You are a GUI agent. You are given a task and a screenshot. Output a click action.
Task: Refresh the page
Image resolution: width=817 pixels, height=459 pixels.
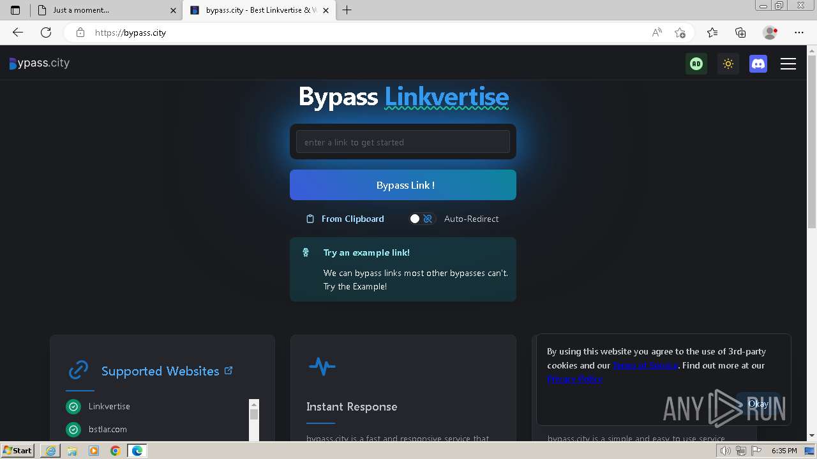click(x=46, y=33)
